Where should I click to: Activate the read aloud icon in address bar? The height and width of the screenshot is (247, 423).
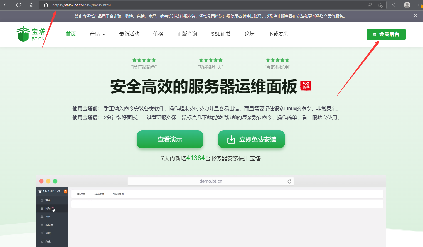370,5
